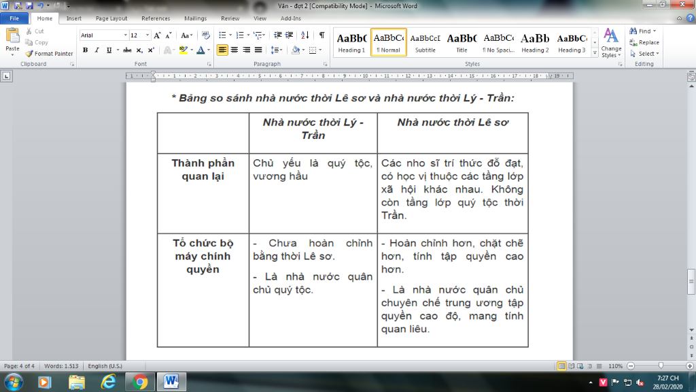The image size is (696, 392).
Task: Switch to the References tab
Action: pyautogui.click(x=156, y=18)
